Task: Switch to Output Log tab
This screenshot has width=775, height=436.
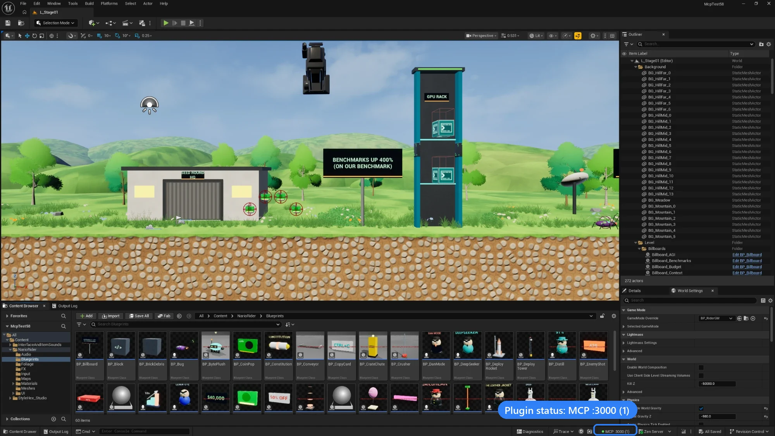Action: point(65,306)
